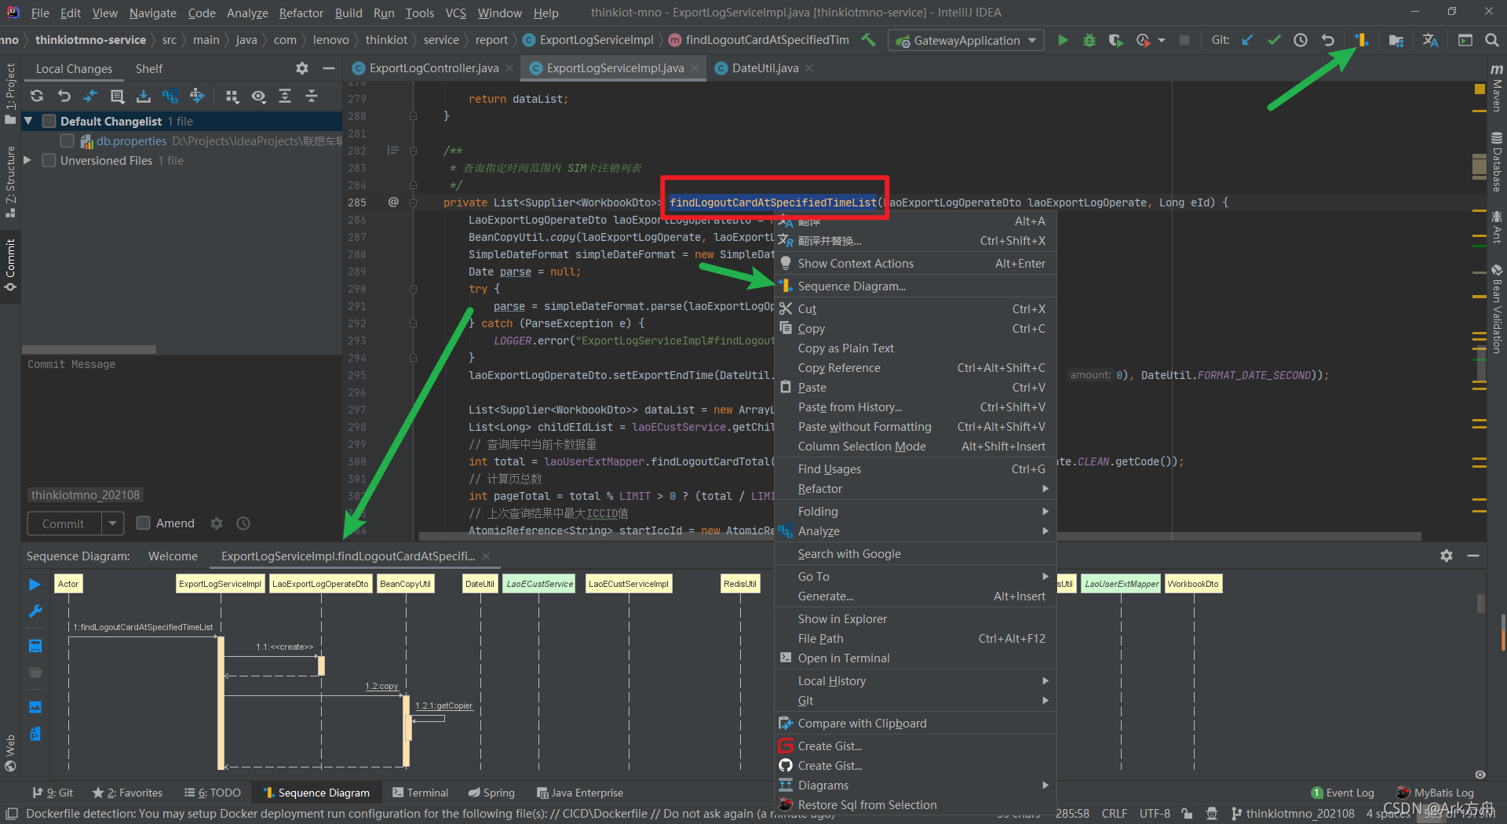Open Sequence Diagram panel settings gear
The image size is (1507, 824).
pos(1447,556)
